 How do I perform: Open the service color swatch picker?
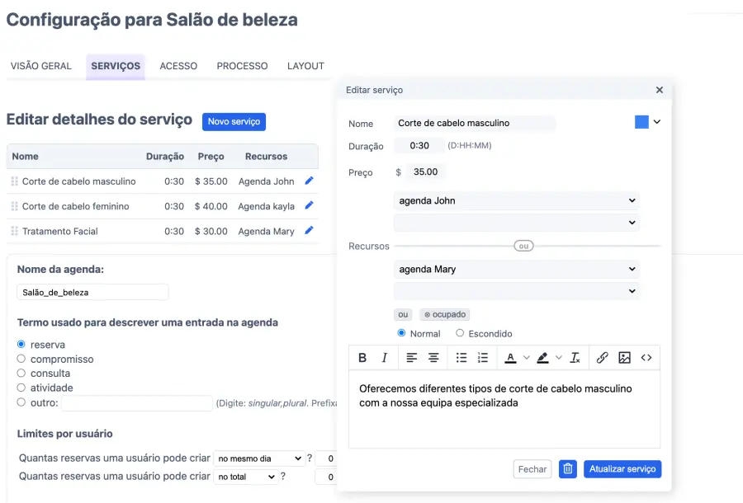pyautogui.click(x=642, y=121)
